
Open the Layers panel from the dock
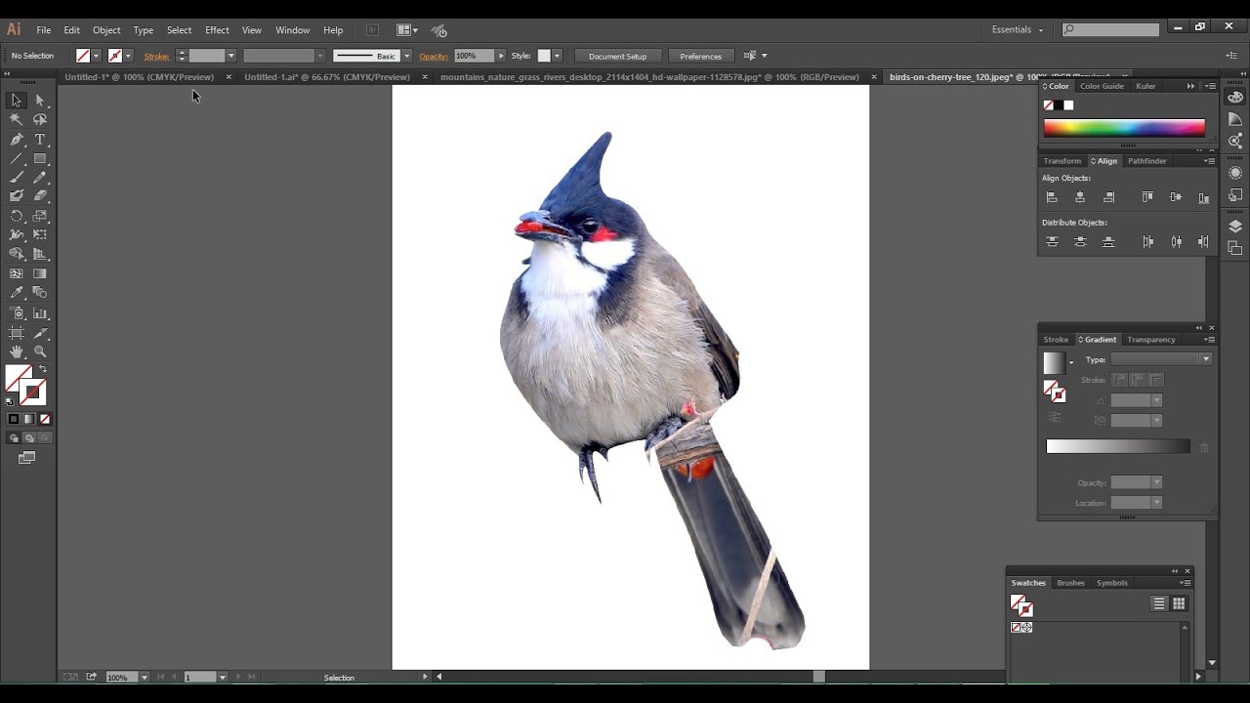[x=1235, y=227]
